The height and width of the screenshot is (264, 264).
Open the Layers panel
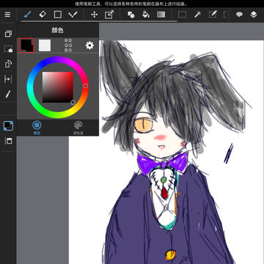tap(254, 15)
